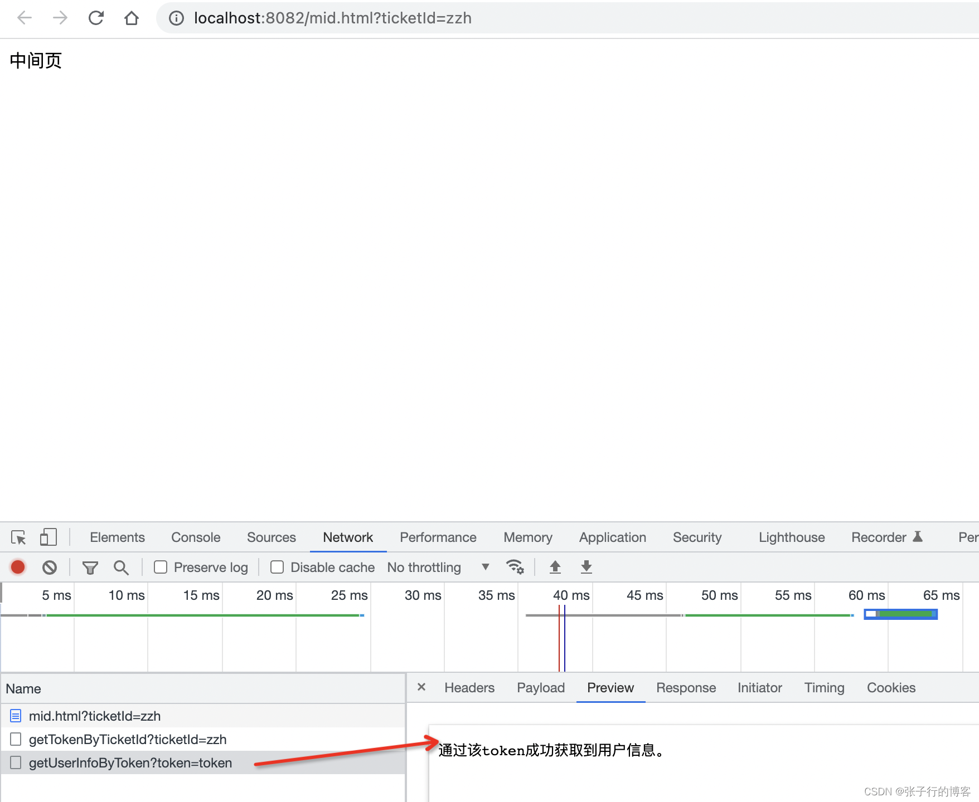Click the 40 ms timeline label
This screenshot has width=979, height=802.
pos(571,595)
